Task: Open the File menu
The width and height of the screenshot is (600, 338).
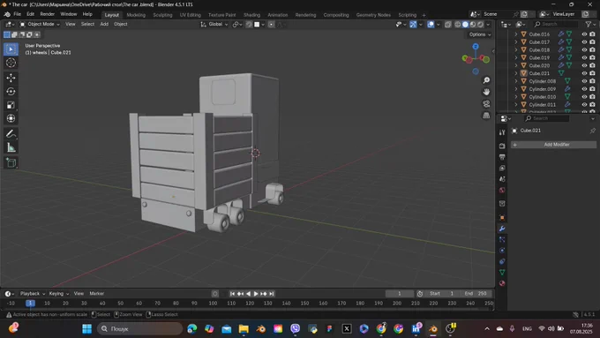Action: tap(18, 14)
